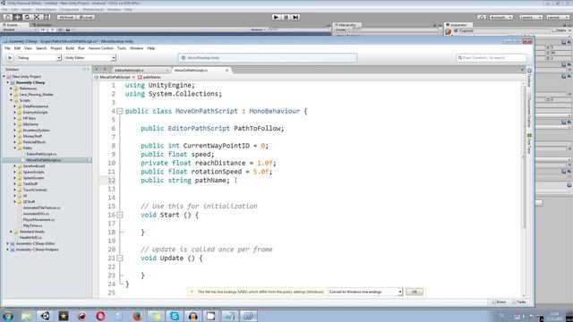This screenshot has height=322, width=573.
Task: Open the Account dropdown in Unity
Action: point(500,17)
